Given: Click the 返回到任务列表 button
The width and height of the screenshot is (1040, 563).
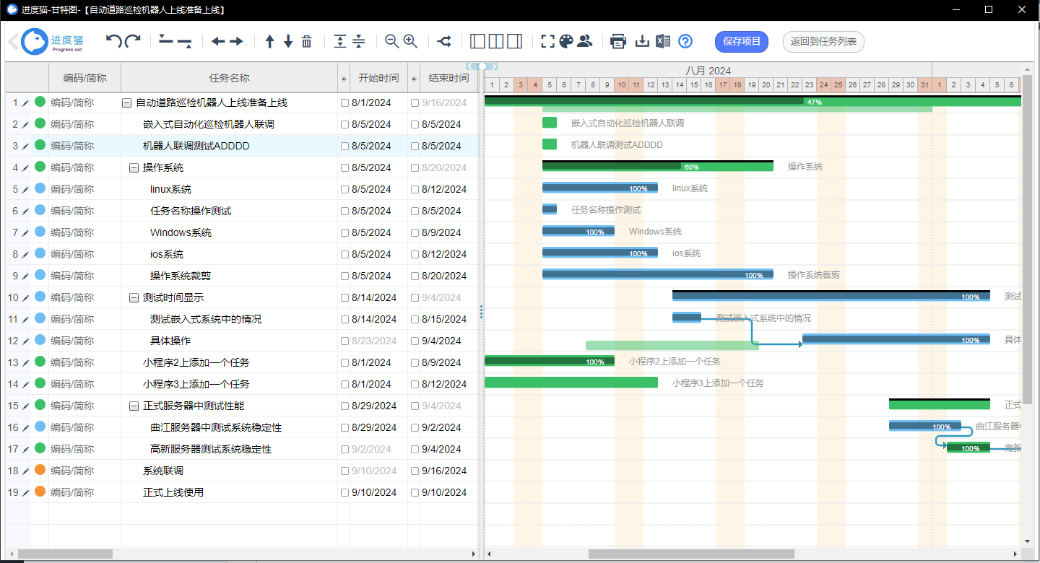Looking at the screenshot, I should (x=823, y=42).
